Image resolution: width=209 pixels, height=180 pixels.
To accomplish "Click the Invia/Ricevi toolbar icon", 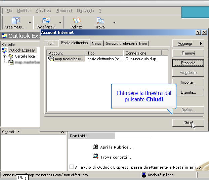I will coord(46,20).
